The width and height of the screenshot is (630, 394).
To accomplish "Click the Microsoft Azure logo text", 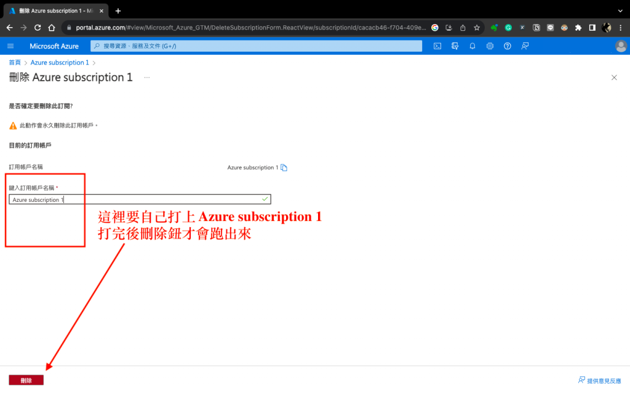I will pos(54,46).
